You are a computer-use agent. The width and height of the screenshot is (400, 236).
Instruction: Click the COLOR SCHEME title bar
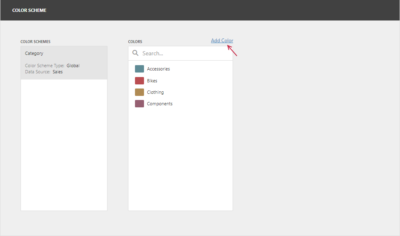pyautogui.click(x=29, y=10)
